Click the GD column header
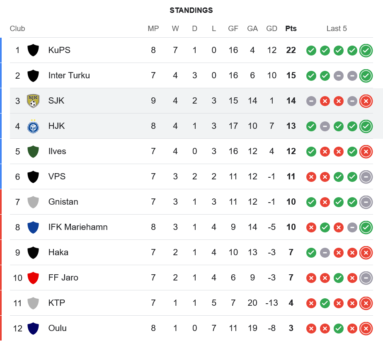Viewport: 383px width, 348px height. pyautogui.click(x=271, y=29)
